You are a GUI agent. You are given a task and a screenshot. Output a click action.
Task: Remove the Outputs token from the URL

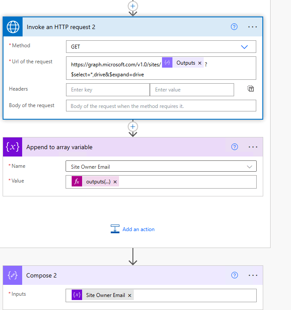pyautogui.click(x=200, y=63)
